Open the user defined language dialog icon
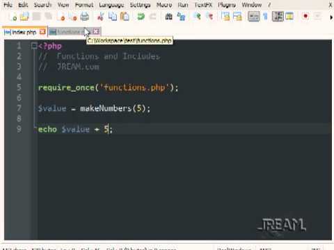Screen dimensions: 334x250 (x=289, y=17)
